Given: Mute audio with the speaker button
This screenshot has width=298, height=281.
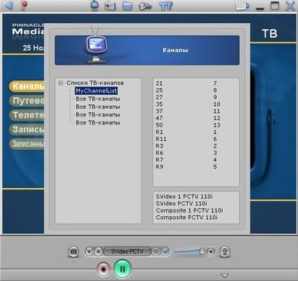Looking at the screenshot, I should click(x=211, y=252).
